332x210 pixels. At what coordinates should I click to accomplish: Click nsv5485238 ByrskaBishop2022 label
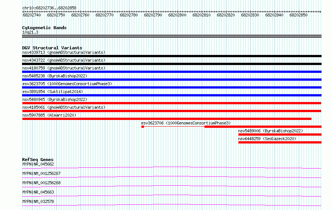55,76
